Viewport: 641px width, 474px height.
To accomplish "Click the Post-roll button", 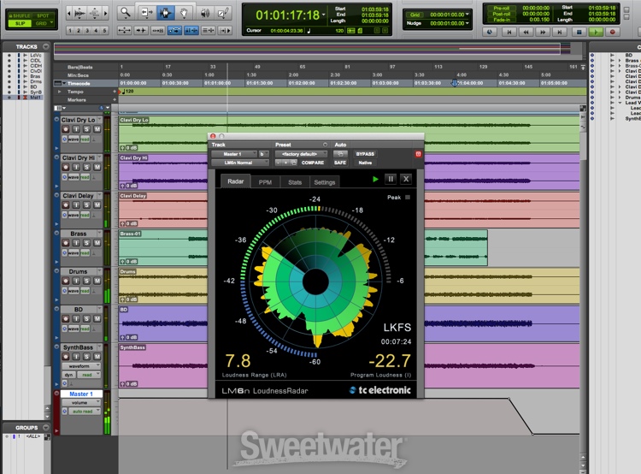I will point(501,14).
